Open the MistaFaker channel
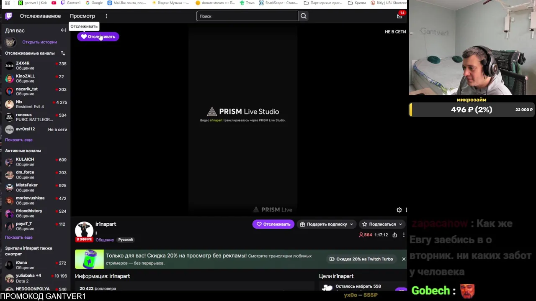Screen dimensions: 536x301 [36, 187]
